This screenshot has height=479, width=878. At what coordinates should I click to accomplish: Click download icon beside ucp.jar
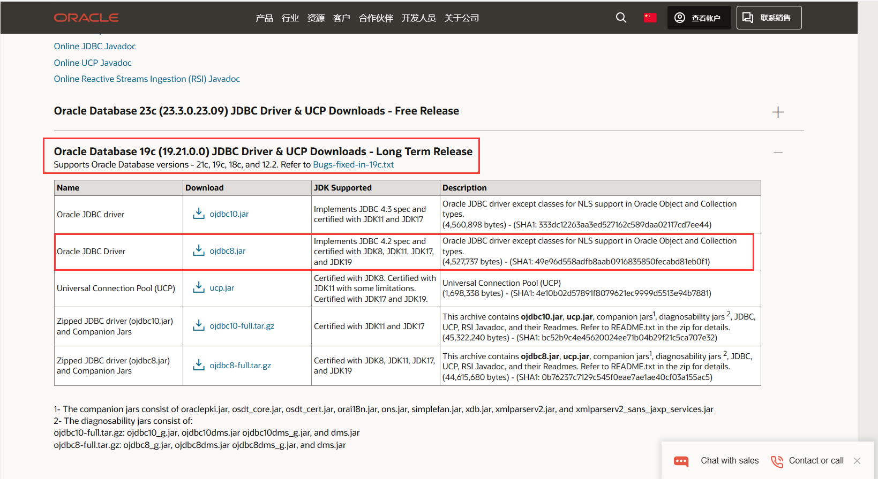point(199,287)
